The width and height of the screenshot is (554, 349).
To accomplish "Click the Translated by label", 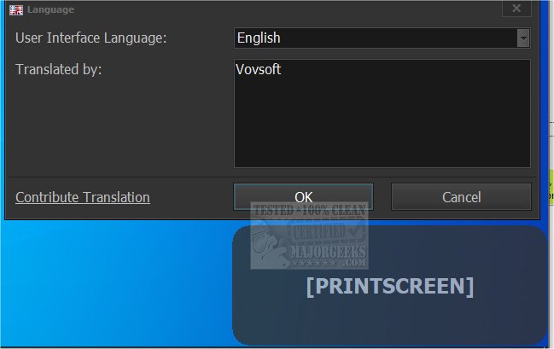I will [59, 70].
